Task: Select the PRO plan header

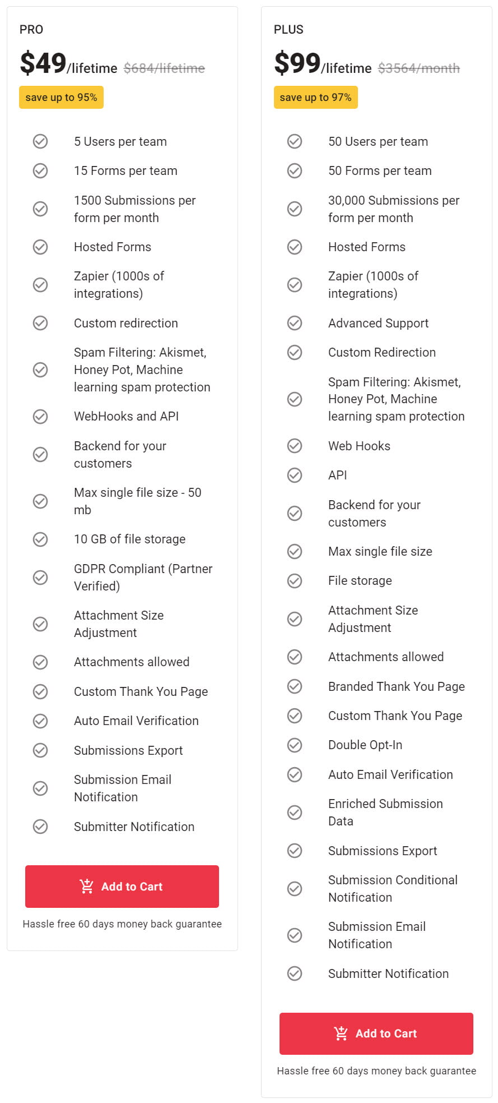Action: [32, 29]
